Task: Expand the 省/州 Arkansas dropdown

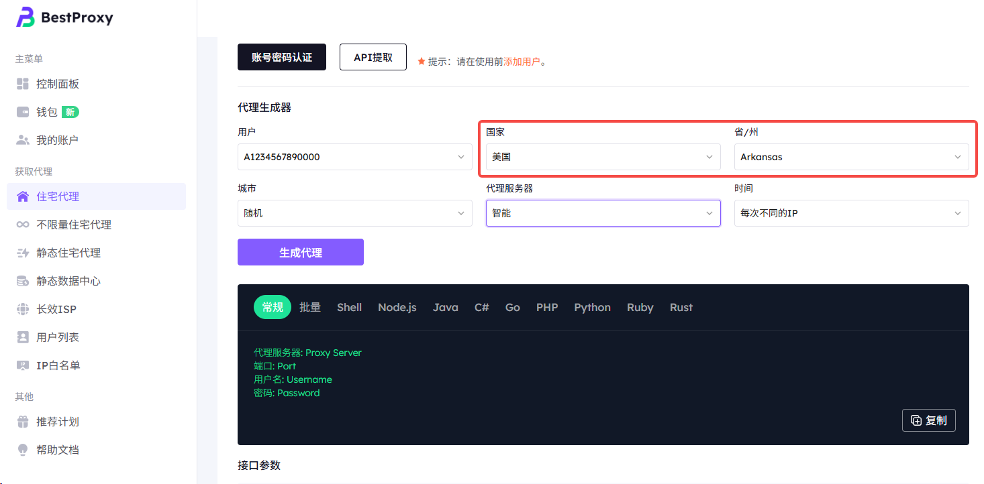Action: click(851, 157)
